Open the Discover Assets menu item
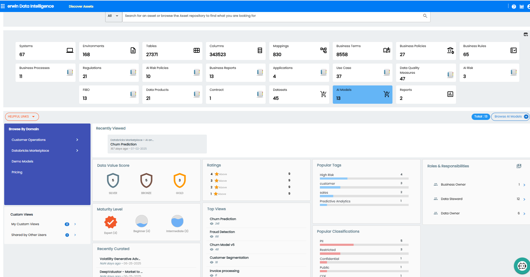This screenshot has width=530, height=277. click(x=81, y=6)
